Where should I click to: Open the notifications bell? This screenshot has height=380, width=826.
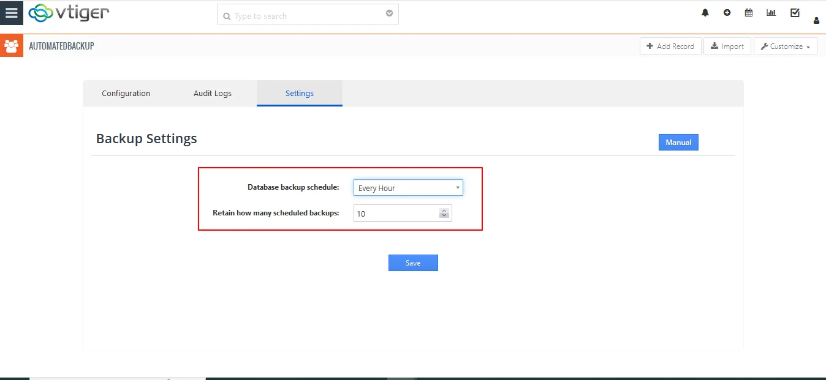pyautogui.click(x=705, y=13)
